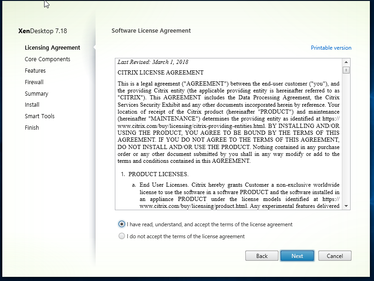Click the scrollbar down arrow

coord(346,206)
